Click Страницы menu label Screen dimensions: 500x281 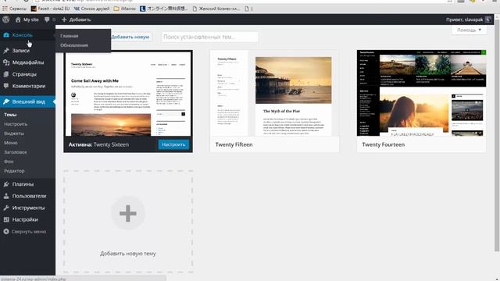tap(24, 74)
